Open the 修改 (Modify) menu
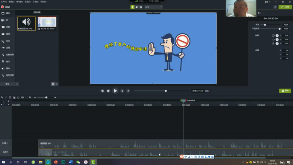This screenshot has width=293, height=165. point(20,2)
